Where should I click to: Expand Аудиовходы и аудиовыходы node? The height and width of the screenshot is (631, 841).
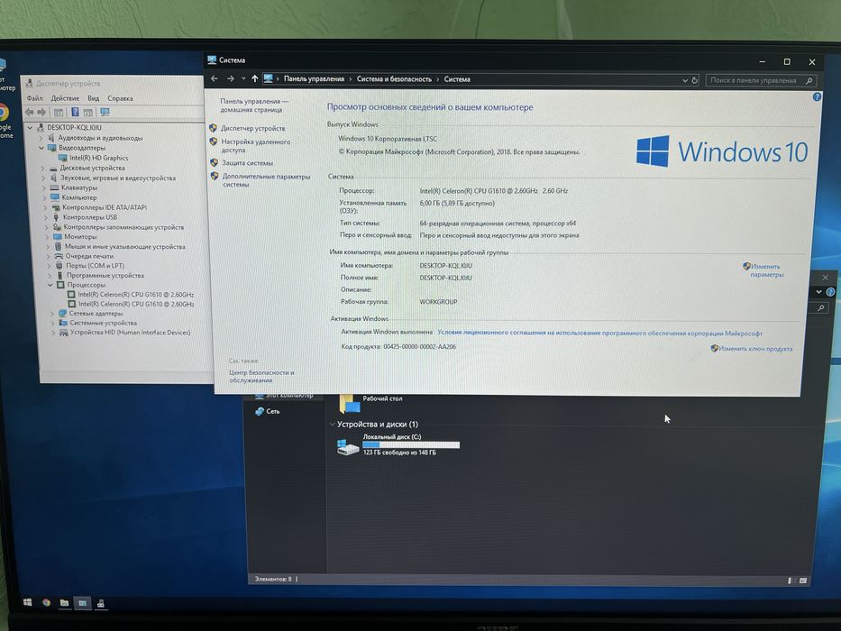(x=41, y=138)
